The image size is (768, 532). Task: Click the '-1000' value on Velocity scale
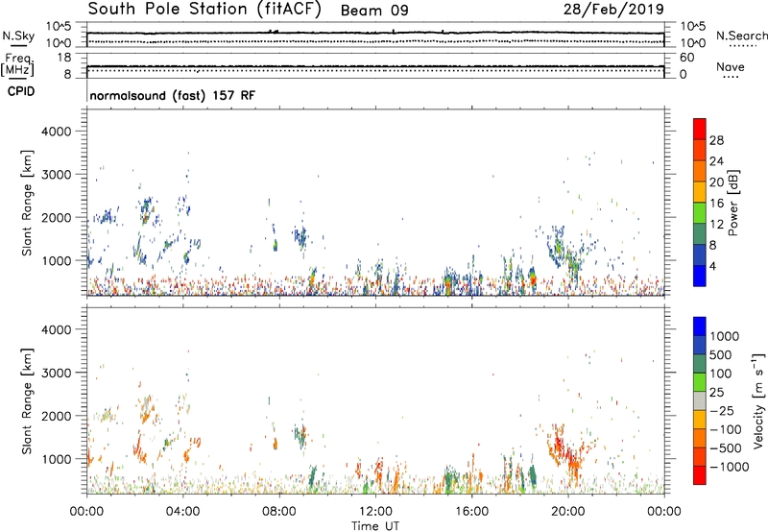[730, 467]
